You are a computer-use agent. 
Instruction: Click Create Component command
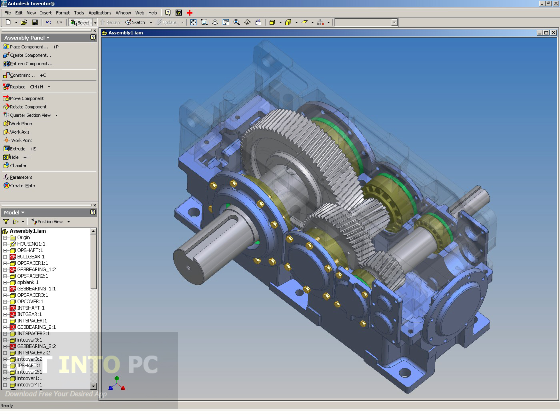[x=27, y=55]
